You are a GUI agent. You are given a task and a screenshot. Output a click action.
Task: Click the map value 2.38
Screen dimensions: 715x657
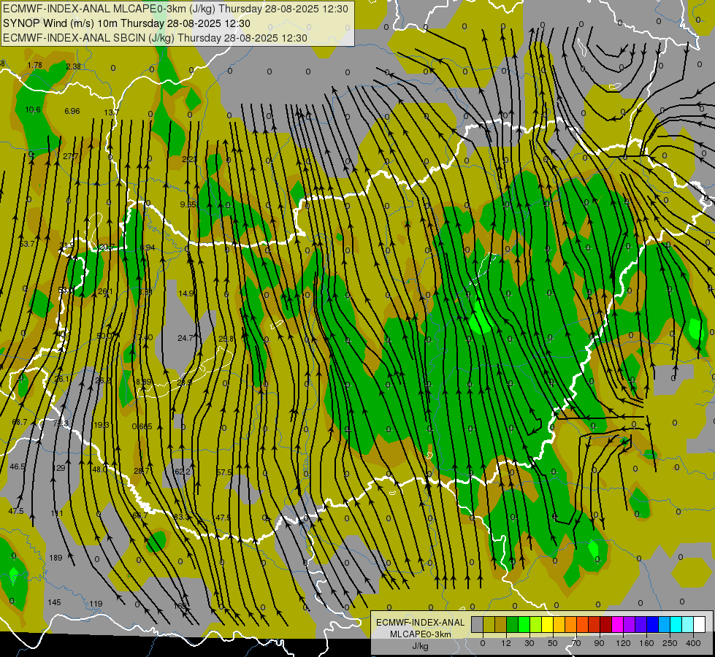73,66
